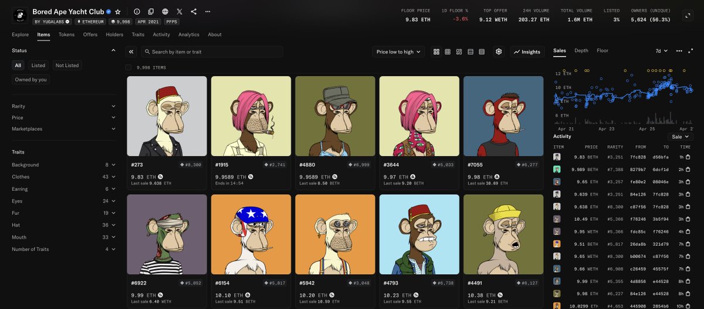Open the Analytics tab

click(189, 35)
